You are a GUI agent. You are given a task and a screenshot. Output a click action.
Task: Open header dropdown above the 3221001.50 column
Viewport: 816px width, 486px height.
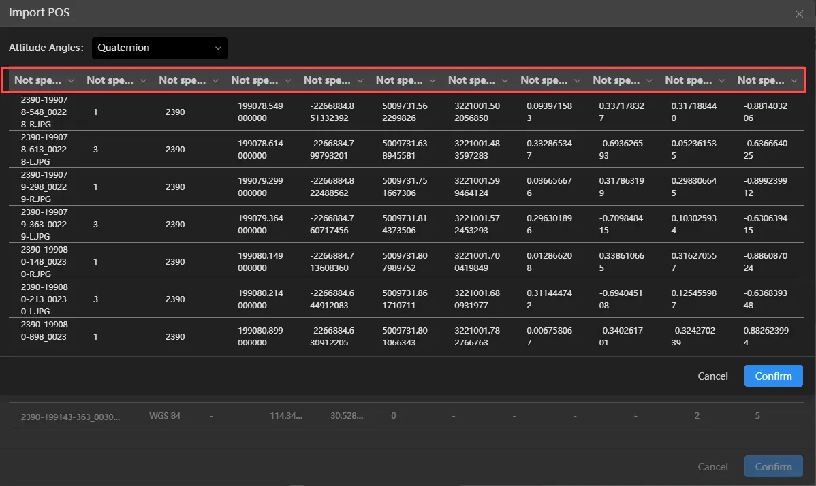(477, 80)
